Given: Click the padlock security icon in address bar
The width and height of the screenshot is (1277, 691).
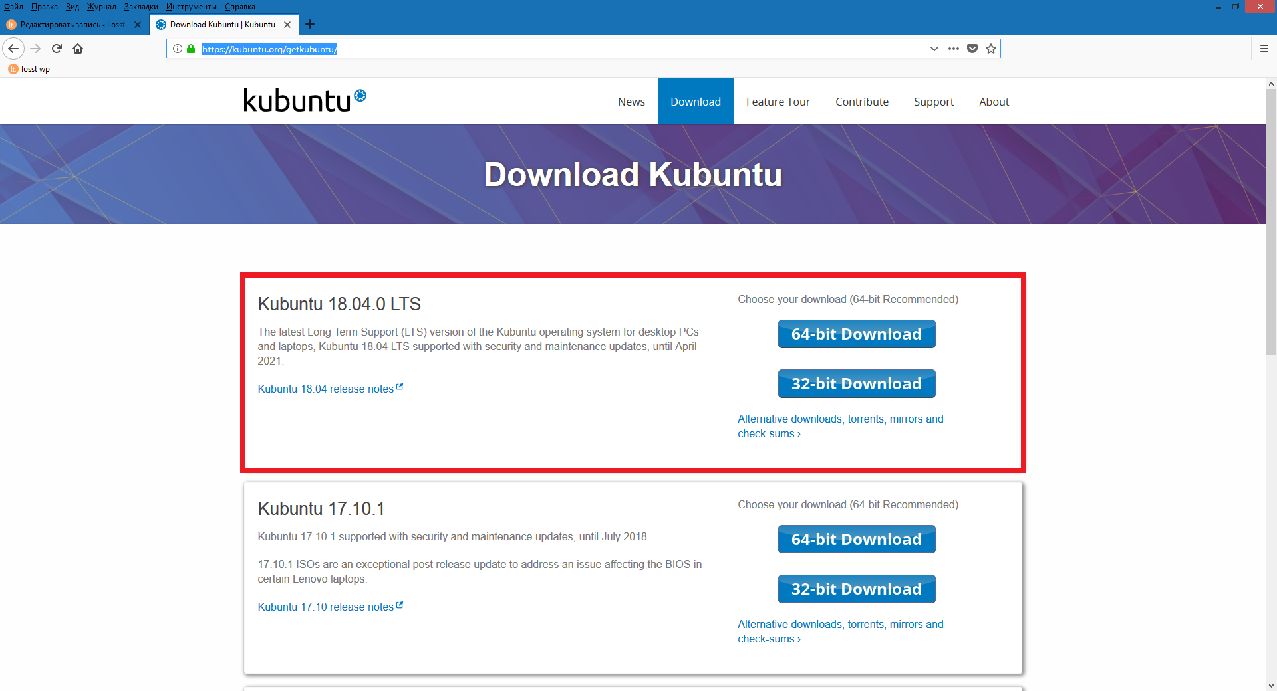Looking at the screenshot, I should (x=190, y=49).
